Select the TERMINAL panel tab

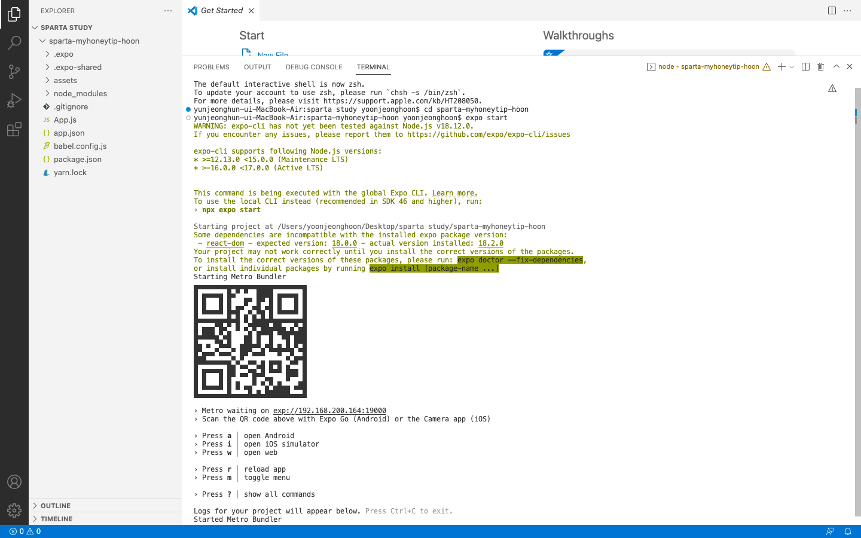coord(373,67)
